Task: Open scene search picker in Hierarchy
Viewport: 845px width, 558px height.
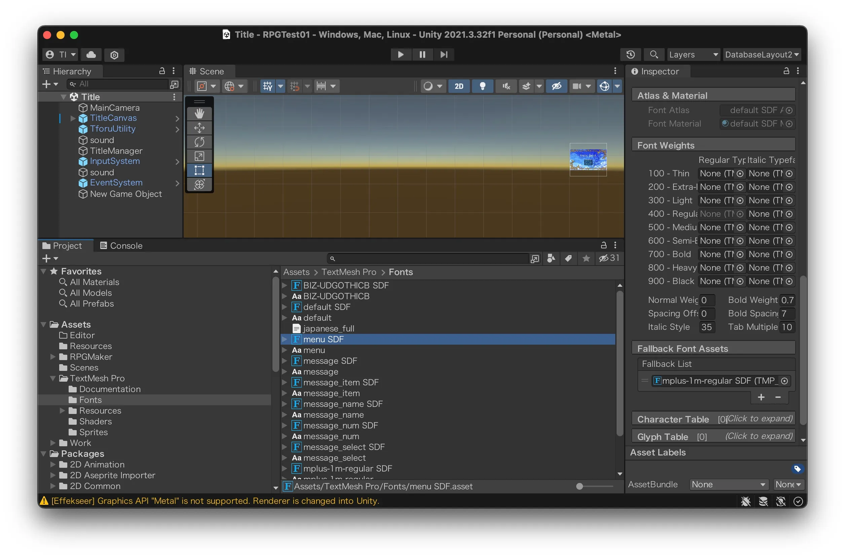Action: (x=174, y=84)
